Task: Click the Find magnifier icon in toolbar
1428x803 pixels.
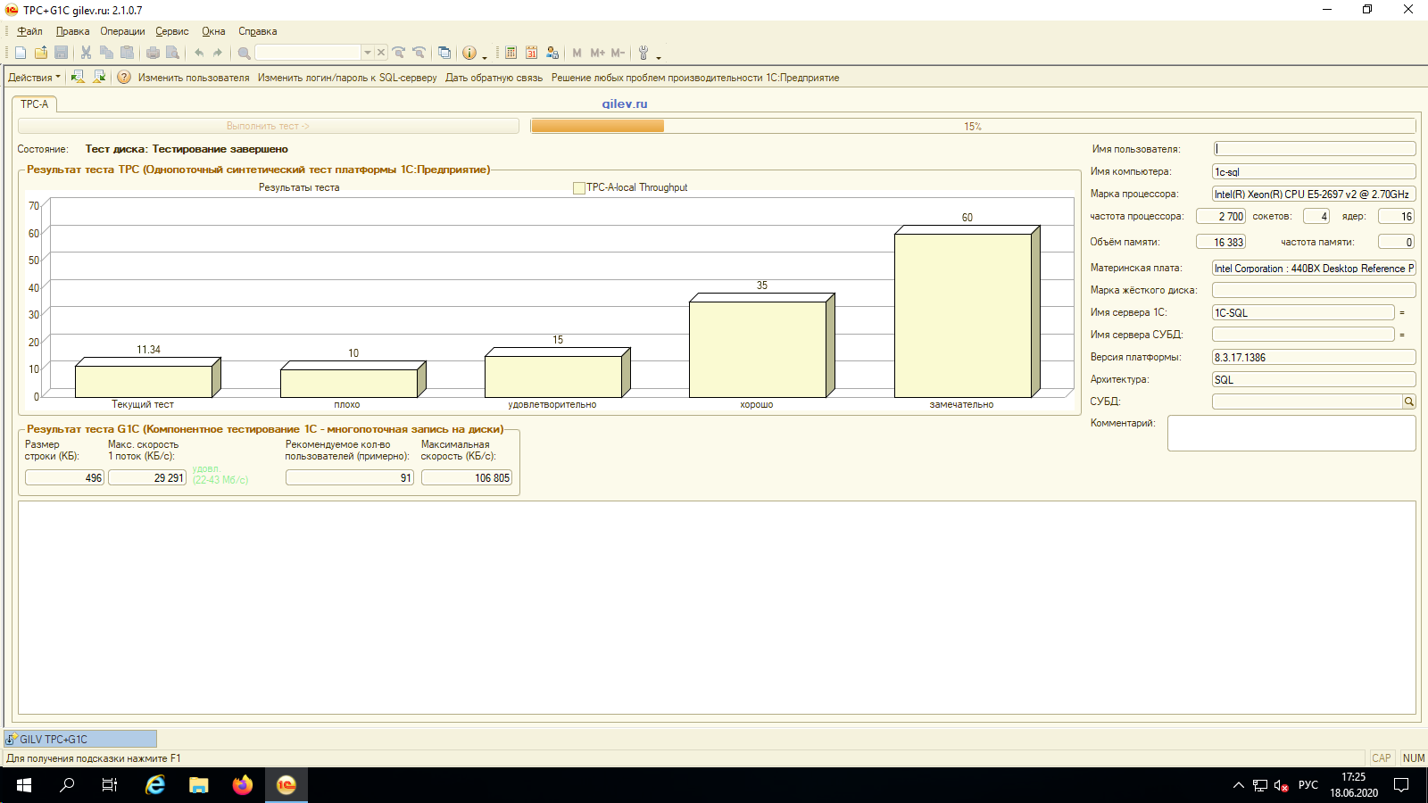Action: (x=244, y=53)
